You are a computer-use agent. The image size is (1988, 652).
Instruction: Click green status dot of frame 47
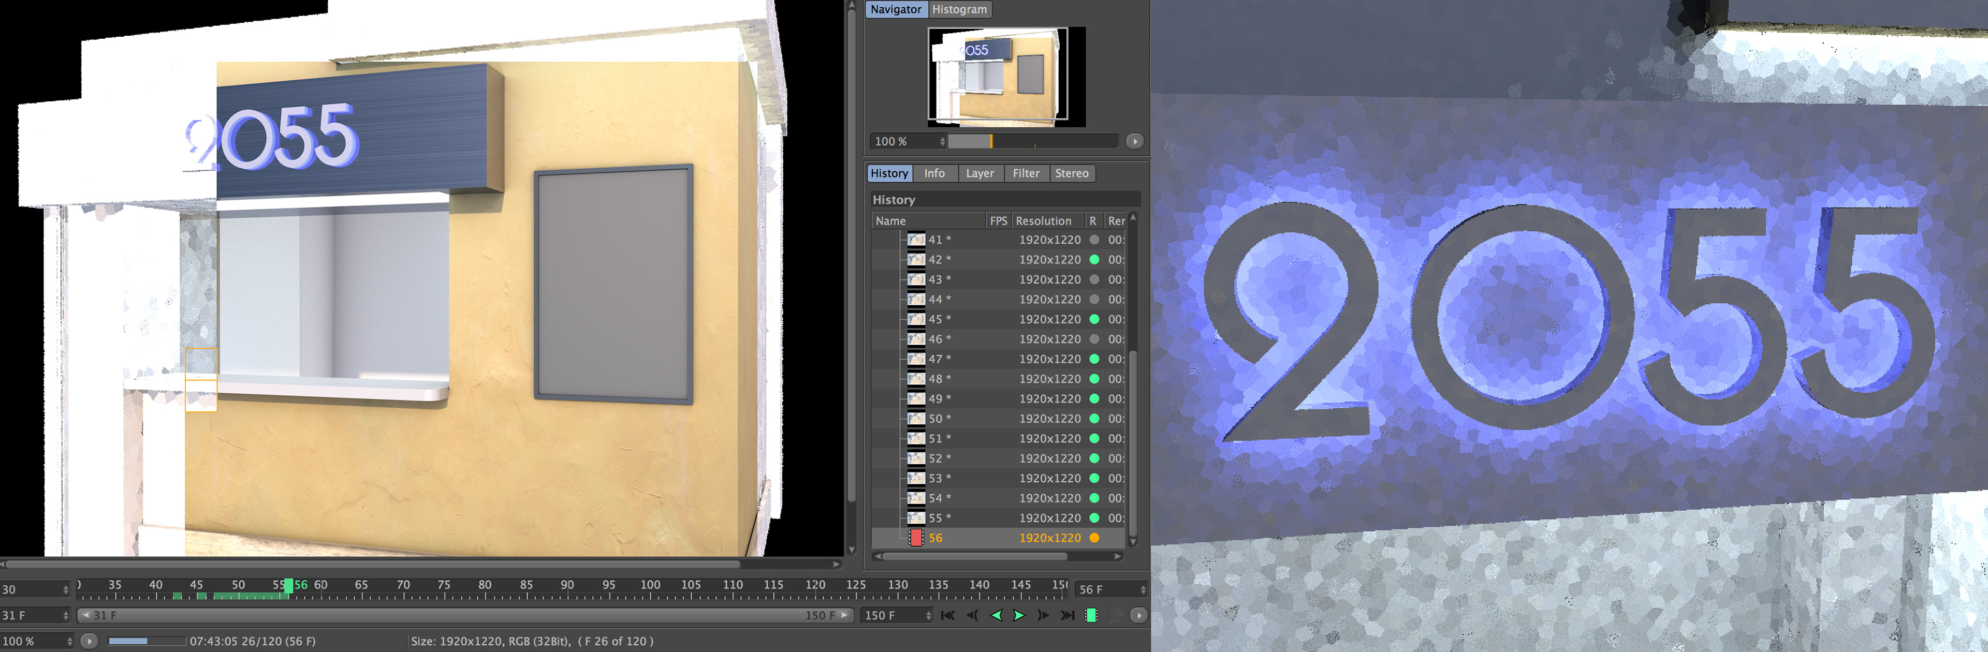tap(1093, 359)
